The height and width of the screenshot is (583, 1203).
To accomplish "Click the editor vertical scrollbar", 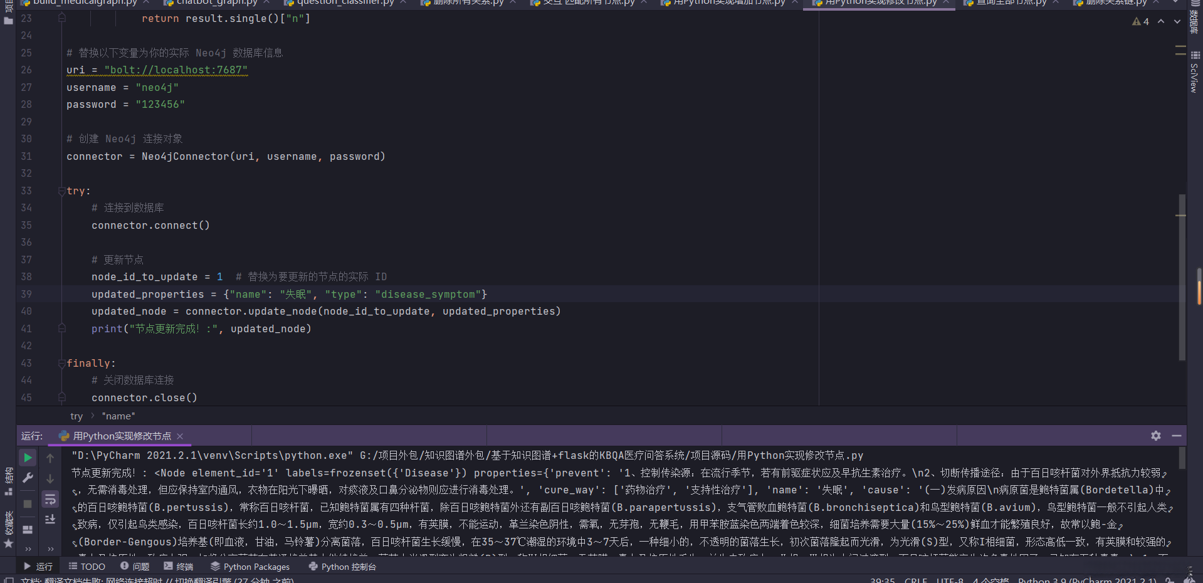I will click(x=1182, y=276).
